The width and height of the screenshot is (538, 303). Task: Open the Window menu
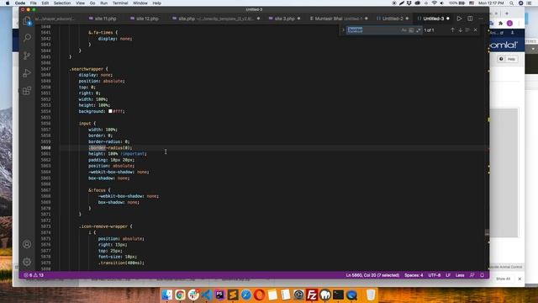pos(140,3)
